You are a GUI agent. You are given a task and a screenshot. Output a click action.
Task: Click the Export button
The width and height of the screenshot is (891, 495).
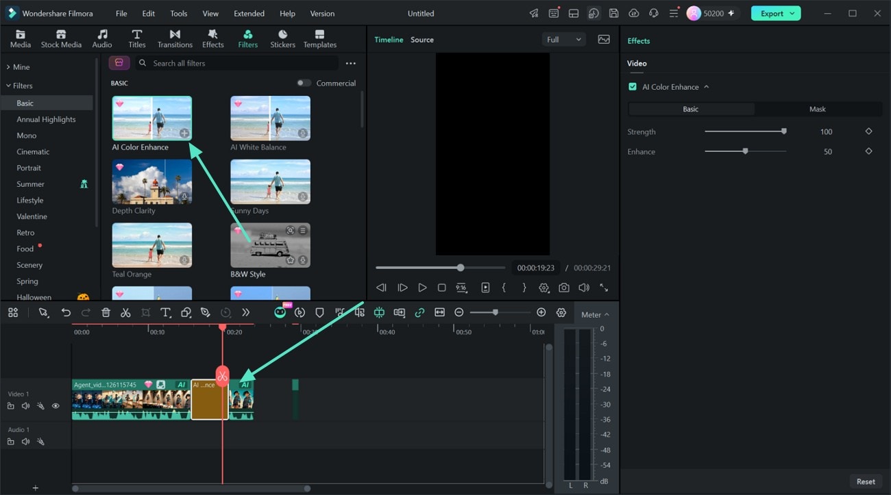tap(776, 13)
